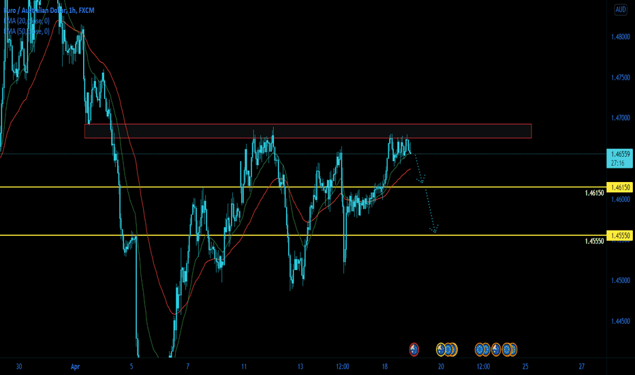Open the red-ringed Australian flag event icon
635x375 pixels.
(x=414, y=350)
